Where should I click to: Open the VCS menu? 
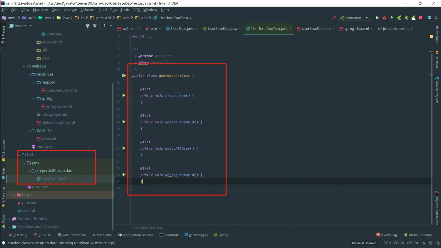pyautogui.click(x=136, y=10)
